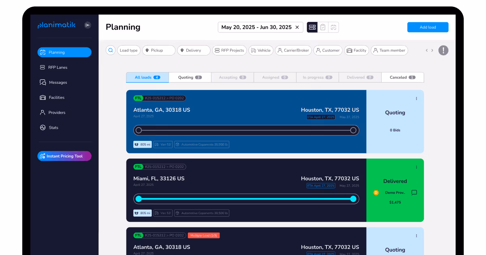Open the Carrier/Broker filter
The width and height of the screenshot is (486, 255).
[293, 50]
